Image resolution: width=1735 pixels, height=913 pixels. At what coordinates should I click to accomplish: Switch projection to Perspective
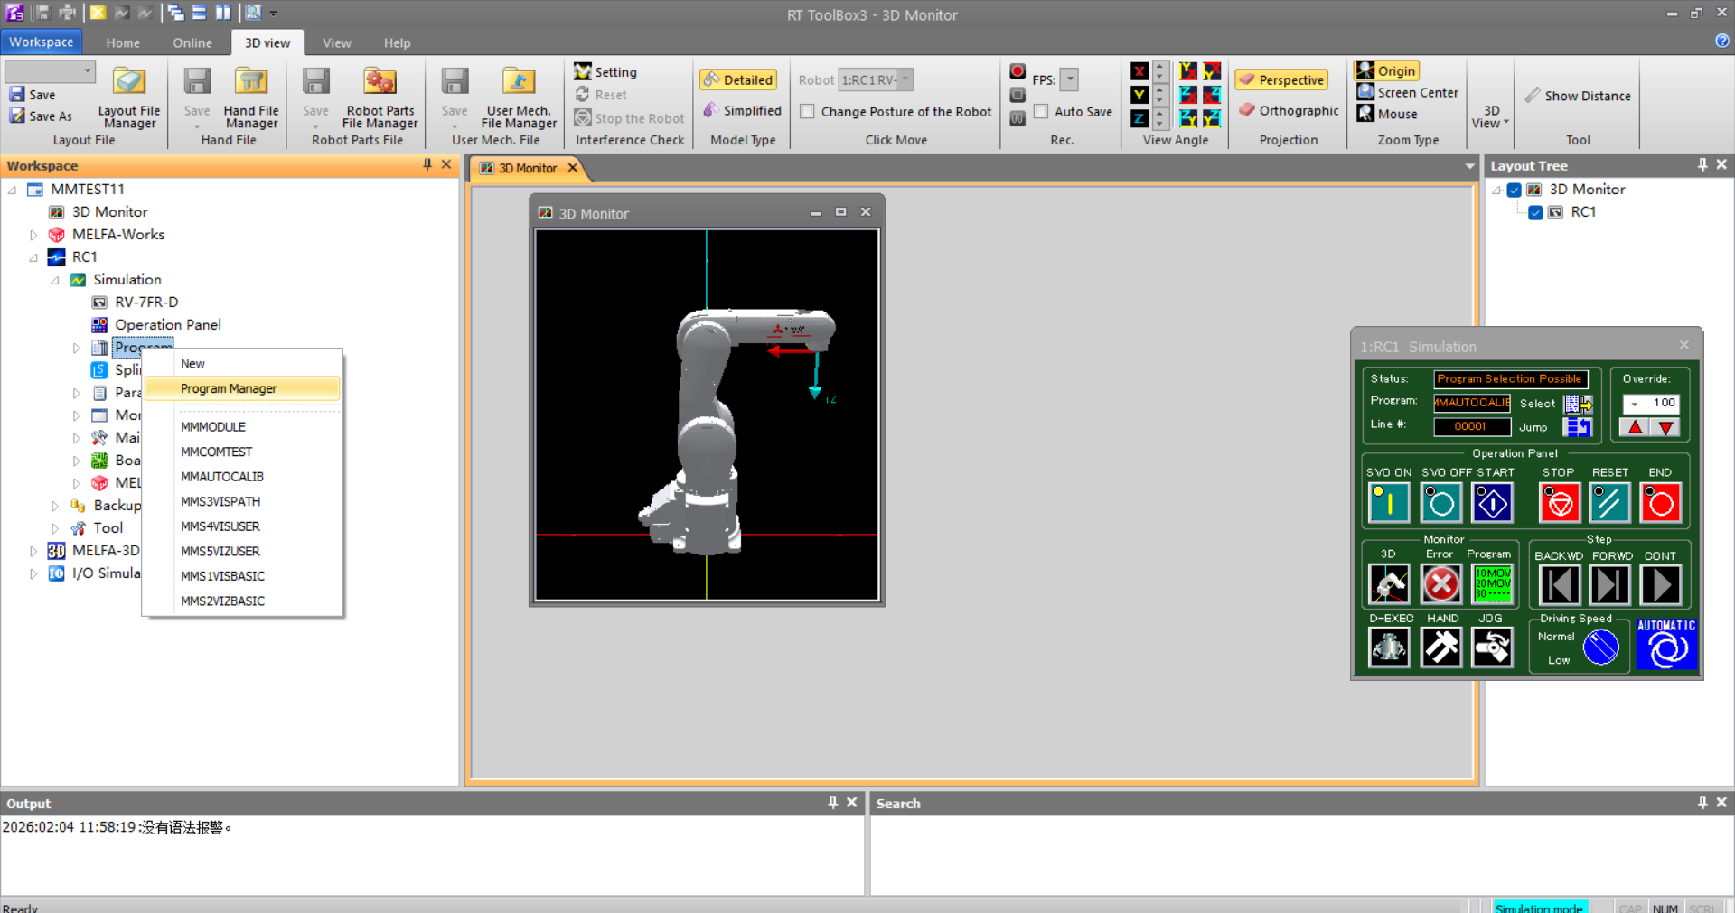(1281, 79)
